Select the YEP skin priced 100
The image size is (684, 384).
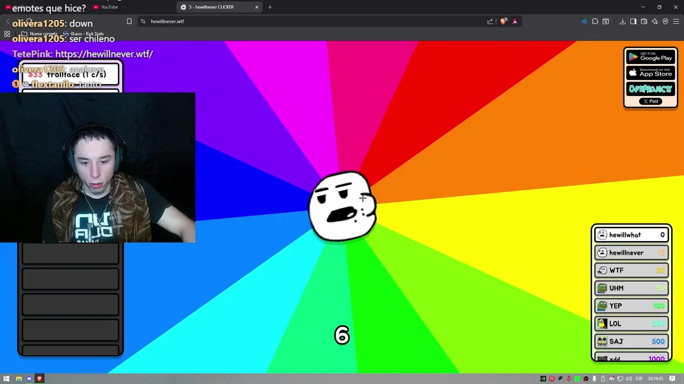[x=632, y=306]
